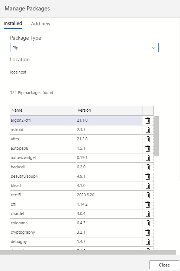Uninstall backcall with the trash icon
The width and height of the screenshot is (180, 271).
(148, 167)
